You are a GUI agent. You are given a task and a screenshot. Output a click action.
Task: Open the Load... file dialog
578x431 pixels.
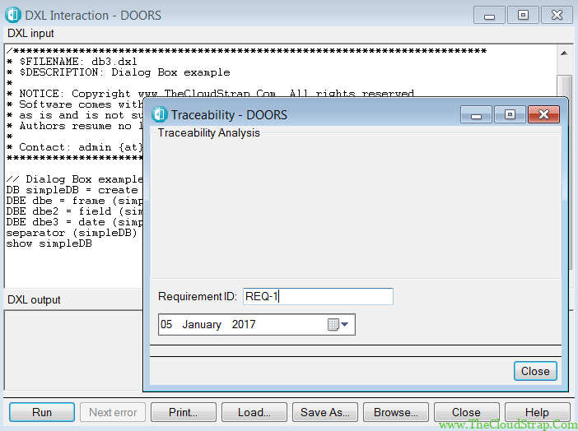coord(254,412)
